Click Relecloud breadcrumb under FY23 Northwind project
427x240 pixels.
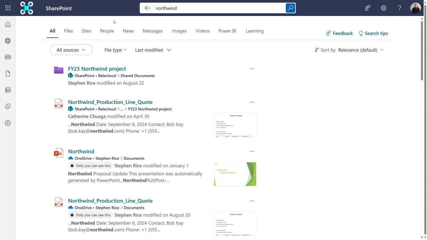point(107,76)
